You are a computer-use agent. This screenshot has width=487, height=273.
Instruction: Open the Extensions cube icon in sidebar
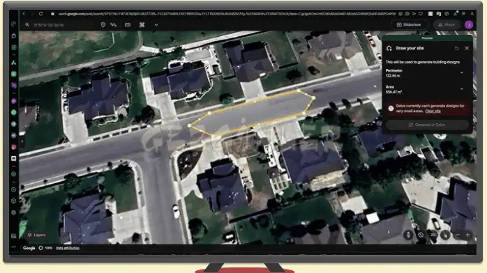(x=14, y=201)
